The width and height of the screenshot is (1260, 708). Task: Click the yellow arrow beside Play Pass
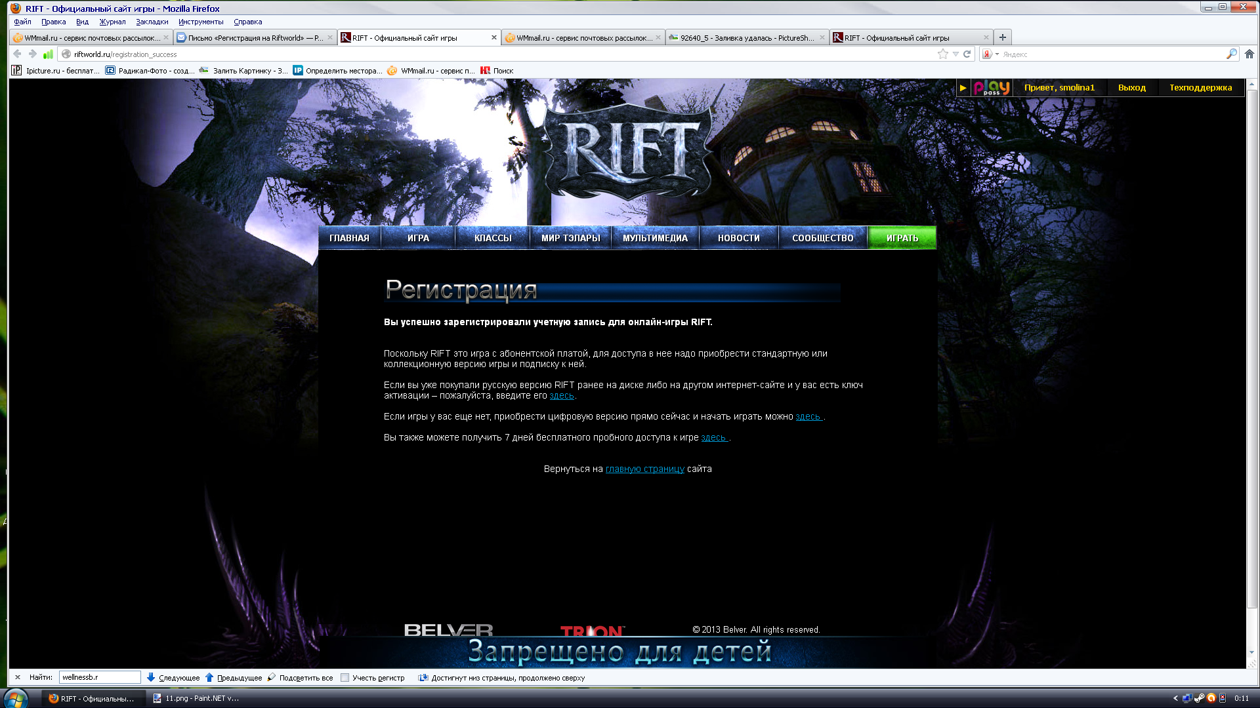(963, 87)
